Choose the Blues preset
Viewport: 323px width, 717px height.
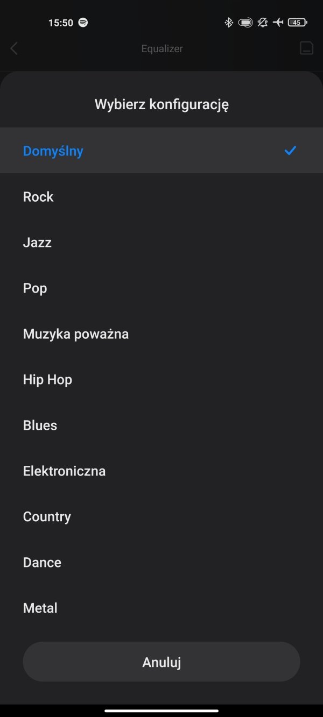click(161, 425)
